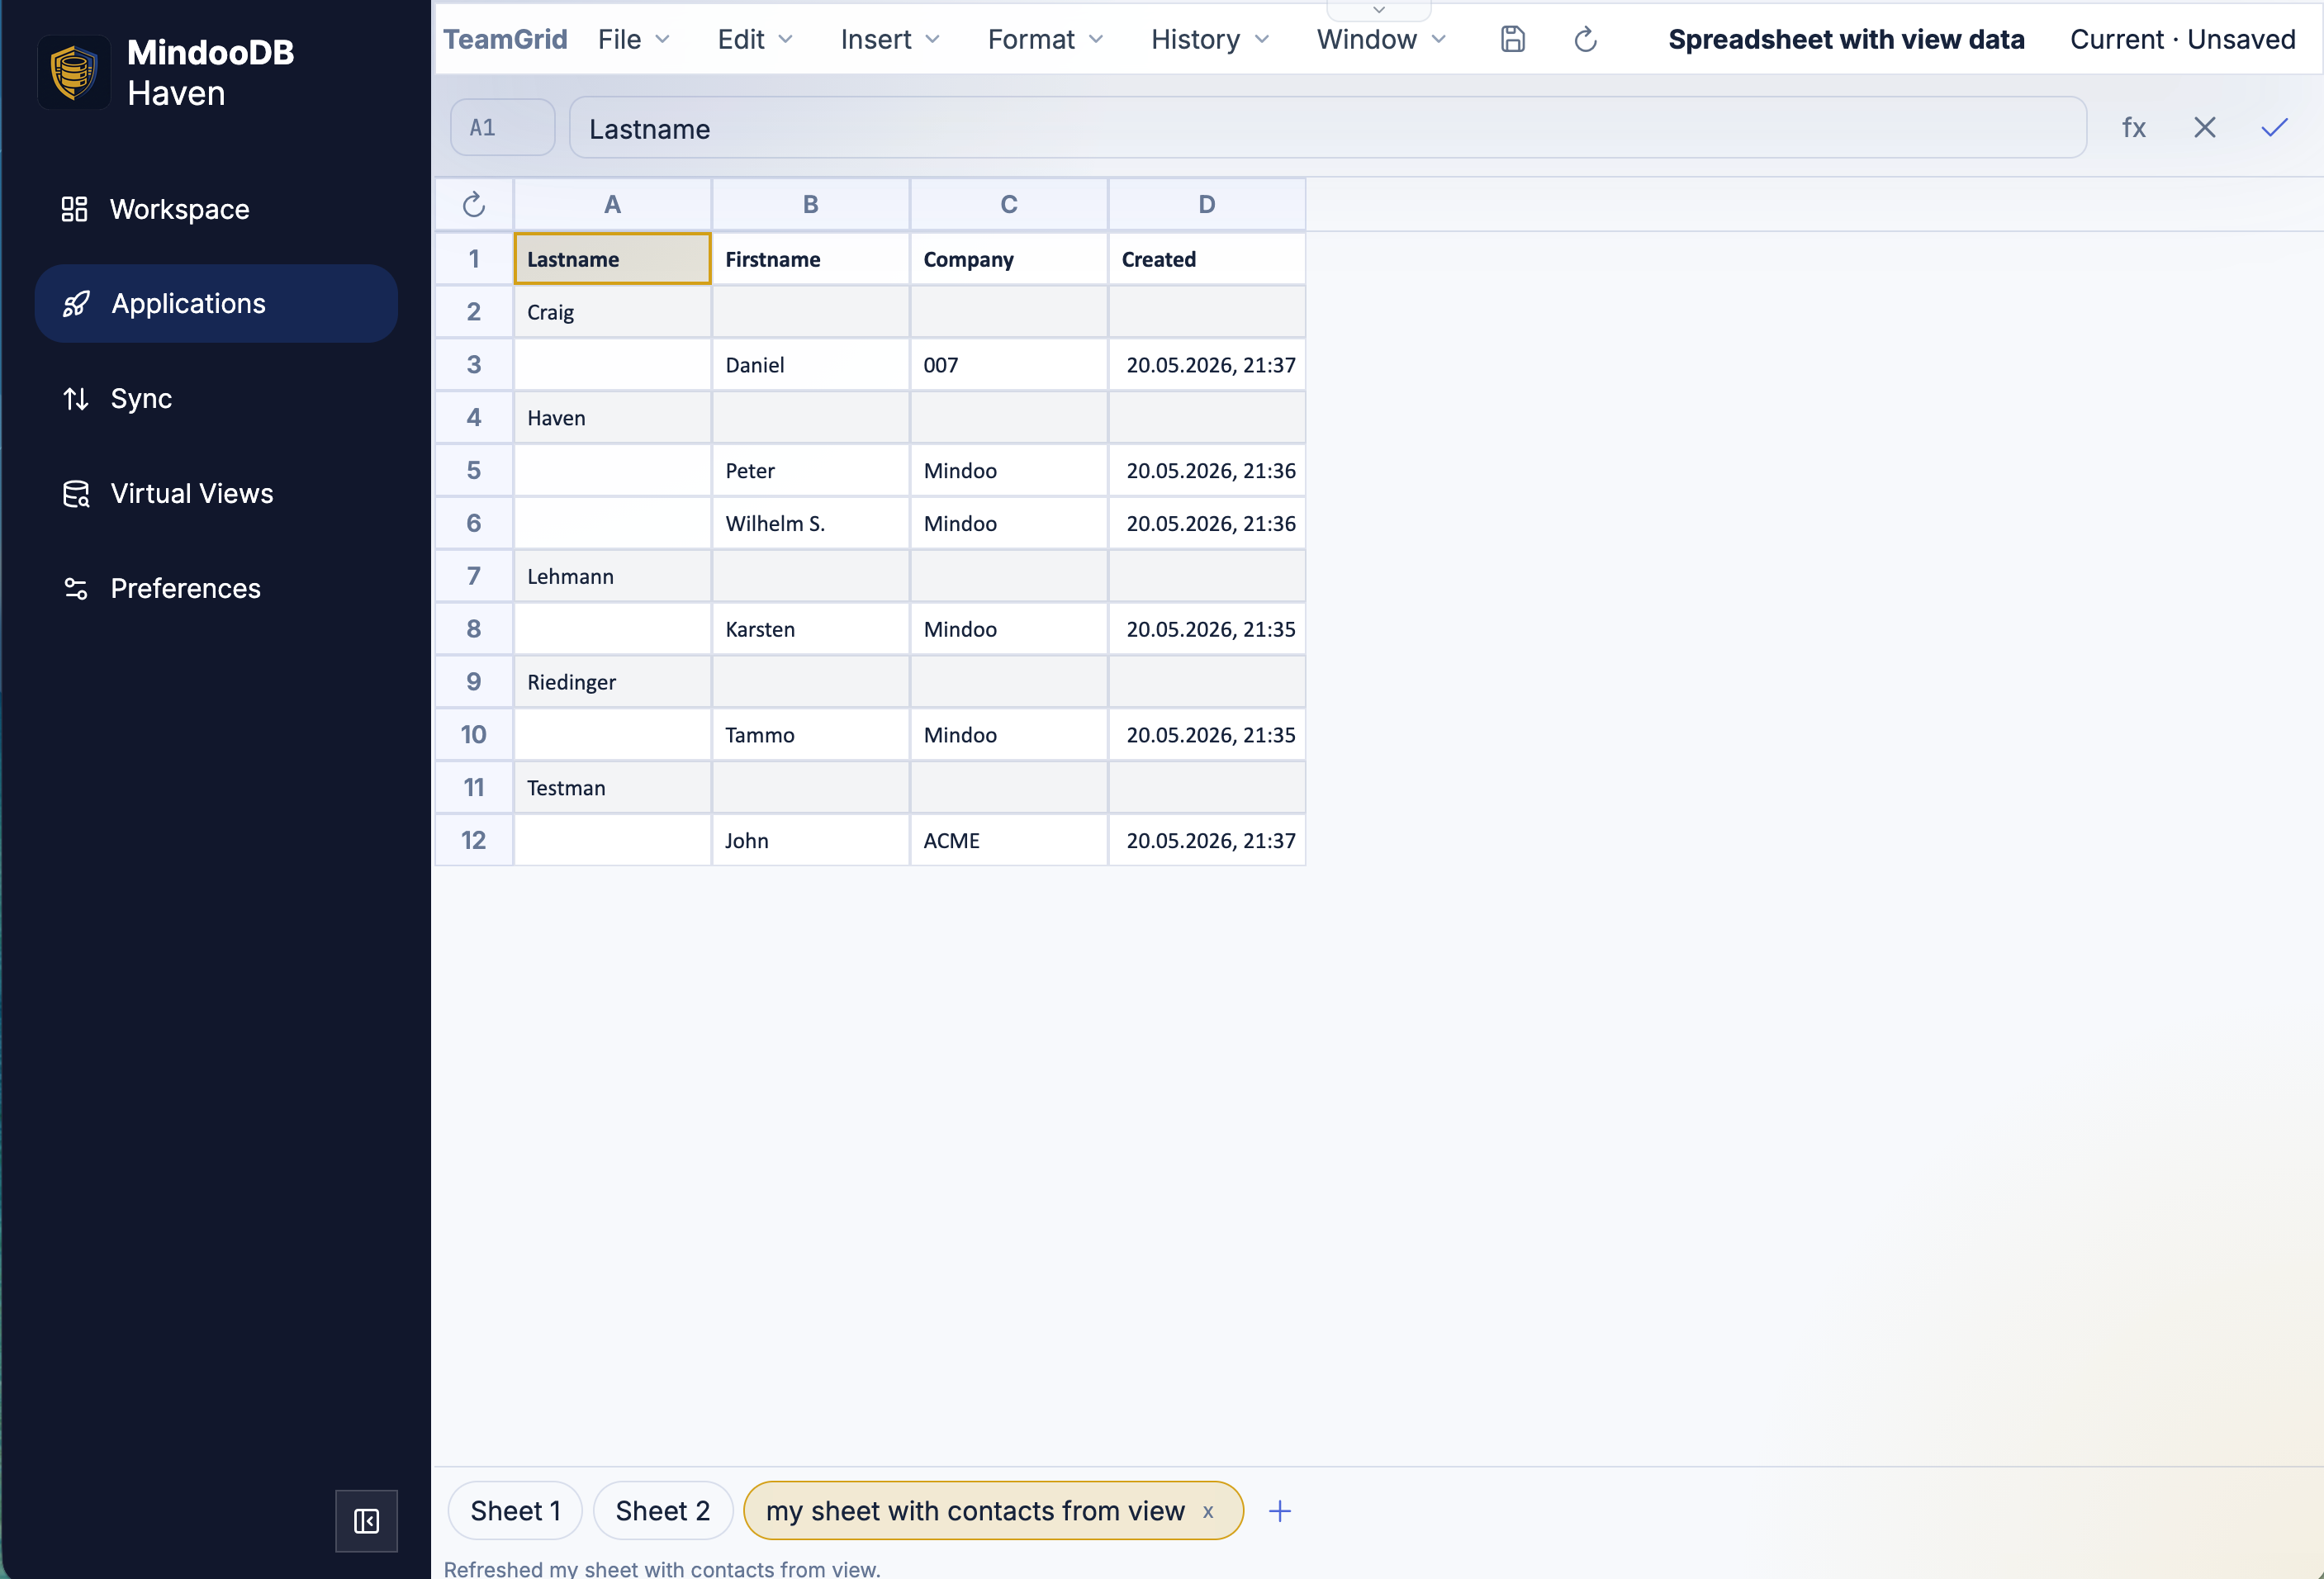Open the Applications section
Viewport: 2324px width, 1579px height.
(x=216, y=304)
